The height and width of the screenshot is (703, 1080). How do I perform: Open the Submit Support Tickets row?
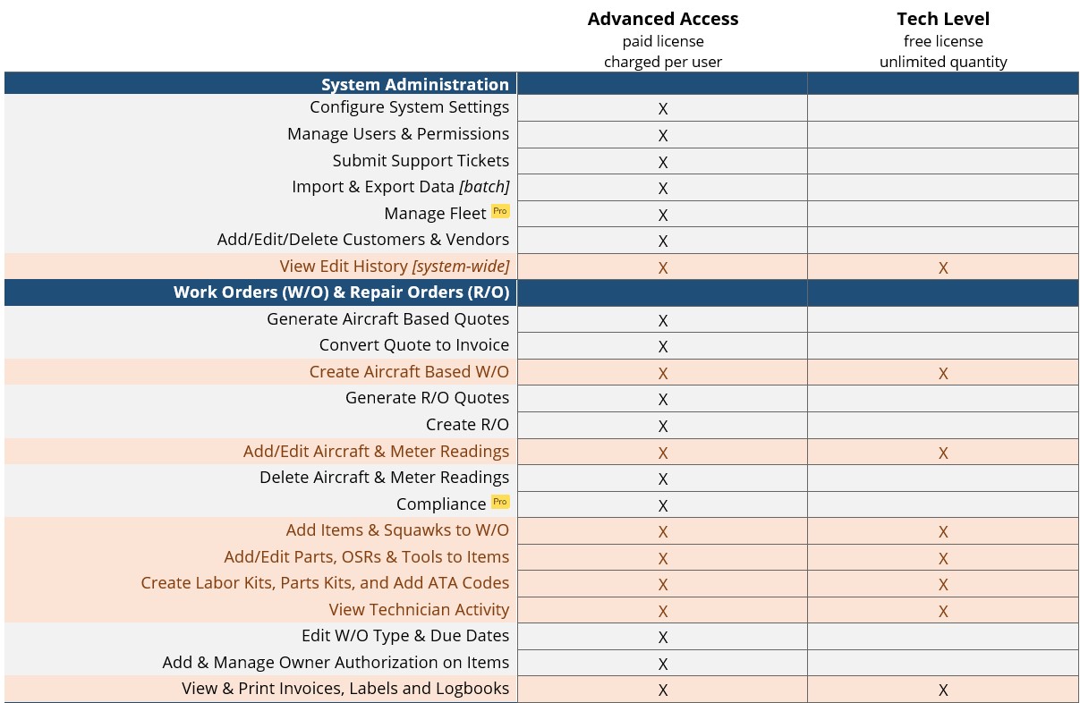[421, 161]
